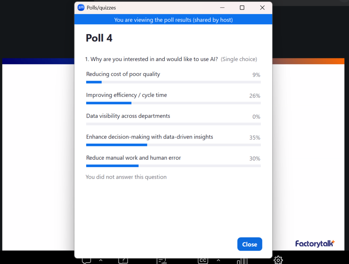Expand the chevron next to CC icon
Viewport: 349px width, 264px height.
pyautogui.click(x=218, y=260)
